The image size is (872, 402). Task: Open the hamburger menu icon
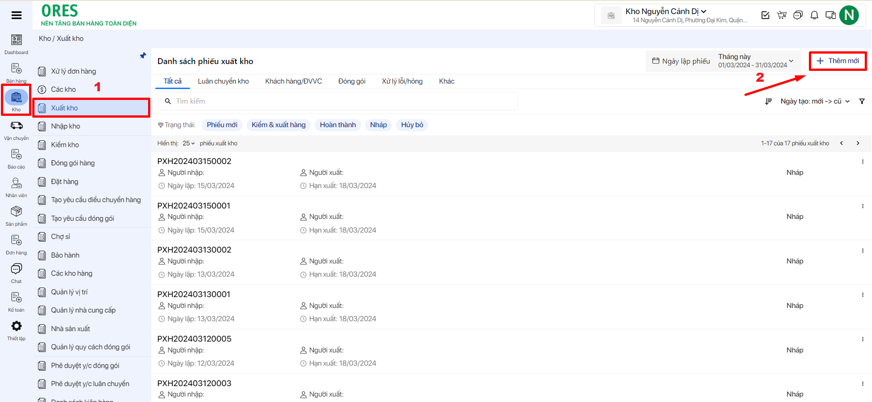pos(16,15)
